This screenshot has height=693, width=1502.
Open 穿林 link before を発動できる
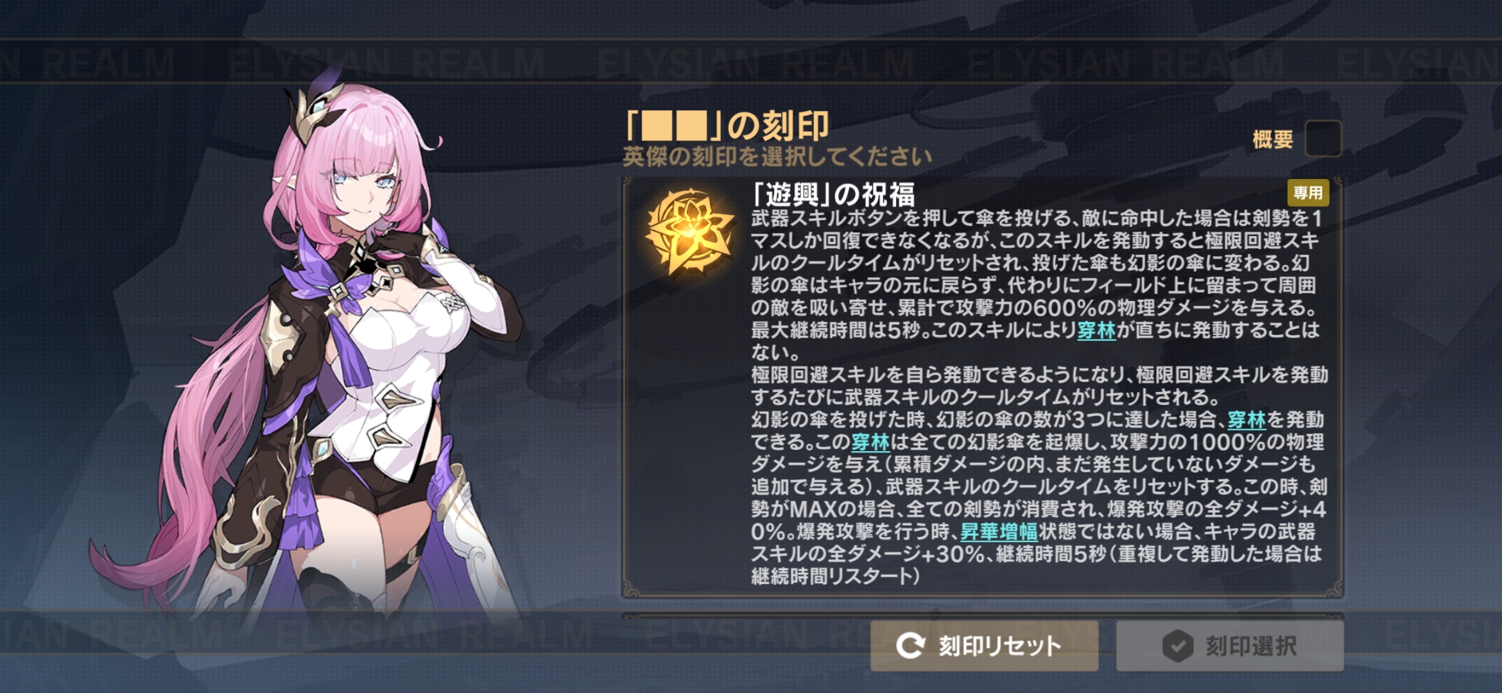tap(1247, 420)
